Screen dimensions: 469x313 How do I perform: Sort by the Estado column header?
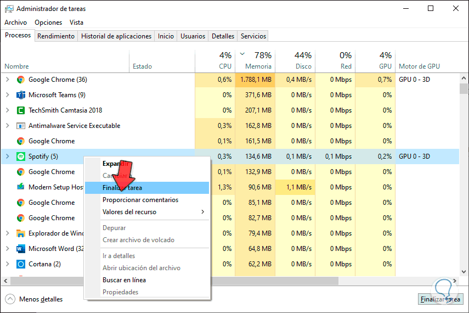[162, 62]
